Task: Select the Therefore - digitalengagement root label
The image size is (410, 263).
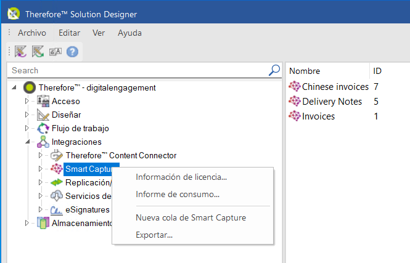Action: pos(97,87)
